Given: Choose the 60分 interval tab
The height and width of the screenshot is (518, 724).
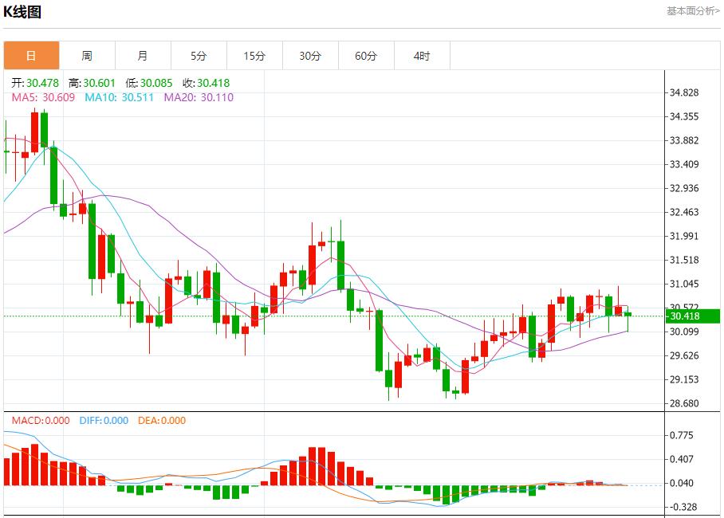Looking at the screenshot, I should click(x=366, y=56).
